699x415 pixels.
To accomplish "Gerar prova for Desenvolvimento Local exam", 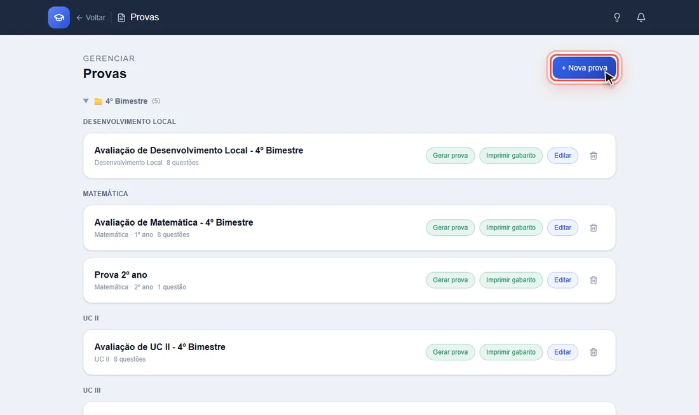I will point(451,156).
